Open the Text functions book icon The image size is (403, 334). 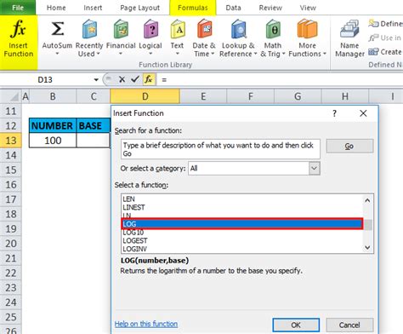click(x=178, y=29)
